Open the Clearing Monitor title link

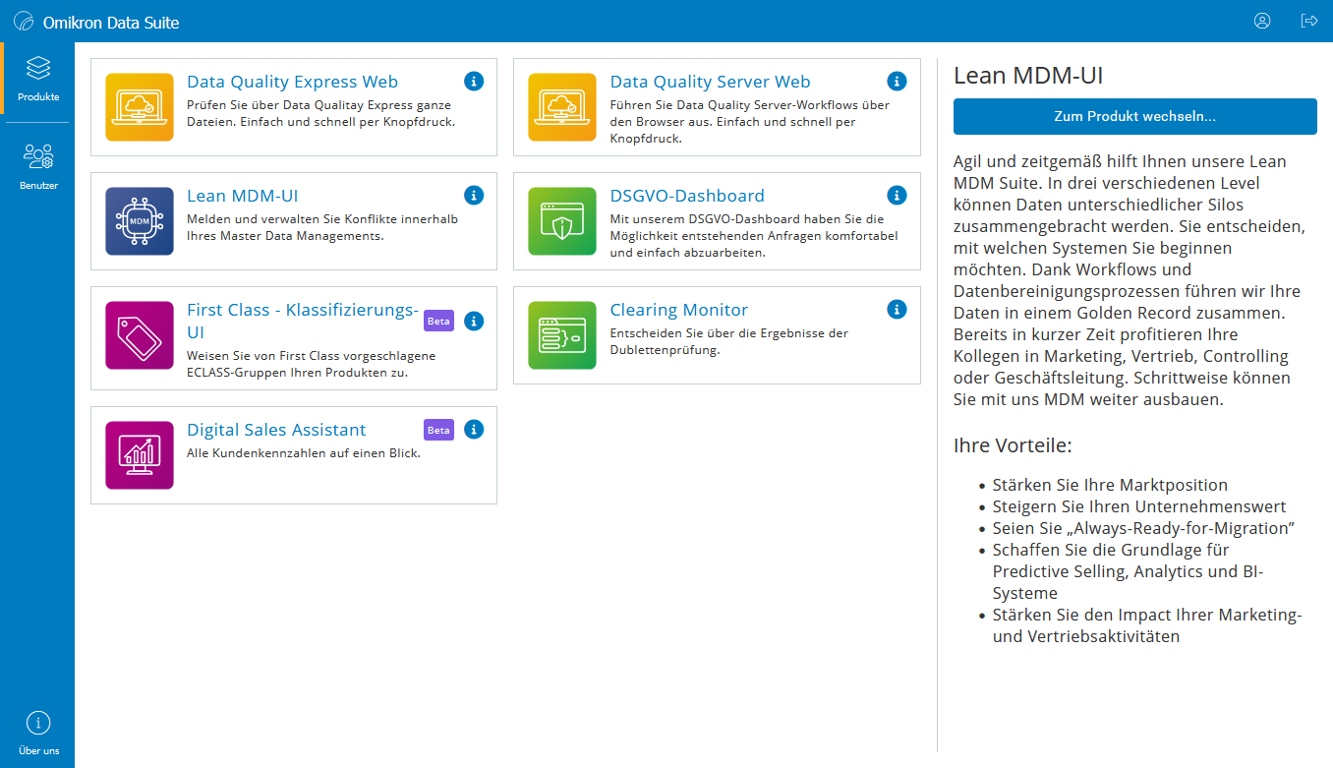click(x=679, y=310)
